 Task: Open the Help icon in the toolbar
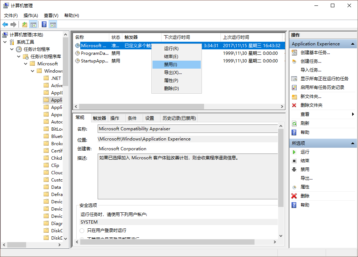tap(44, 24)
